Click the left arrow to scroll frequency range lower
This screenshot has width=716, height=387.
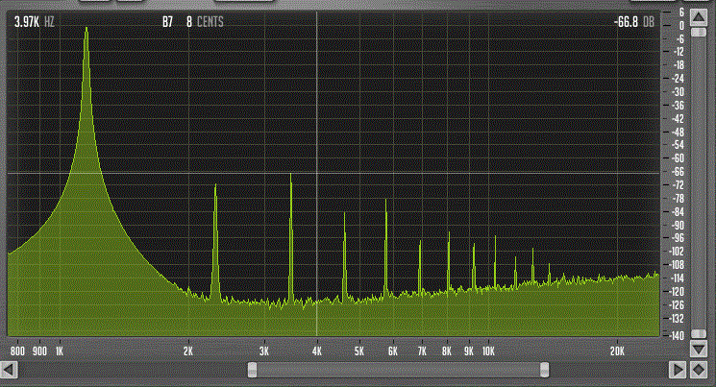click(x=9, y=369)
